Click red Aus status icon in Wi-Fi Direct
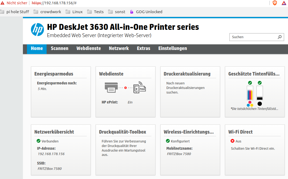The height and width of the screenshot is (179, 288). (x=232, y=141)
